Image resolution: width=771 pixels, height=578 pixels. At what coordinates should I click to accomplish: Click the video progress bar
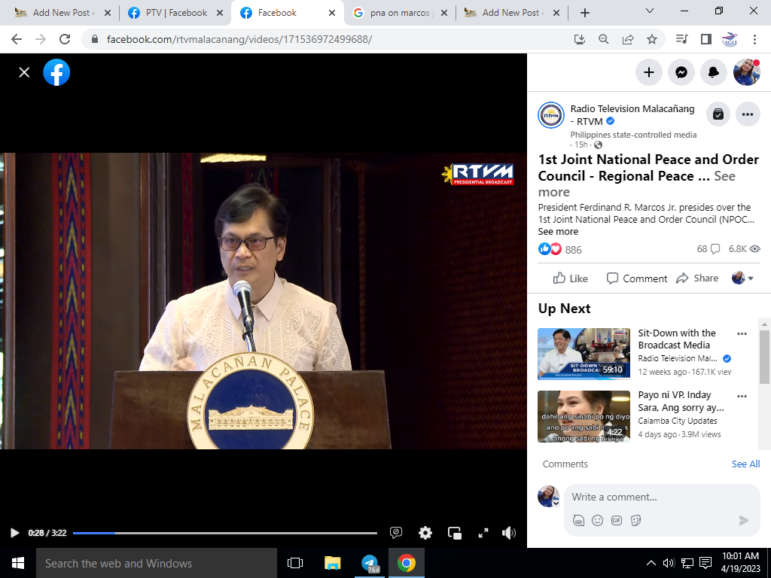[226, 533]
